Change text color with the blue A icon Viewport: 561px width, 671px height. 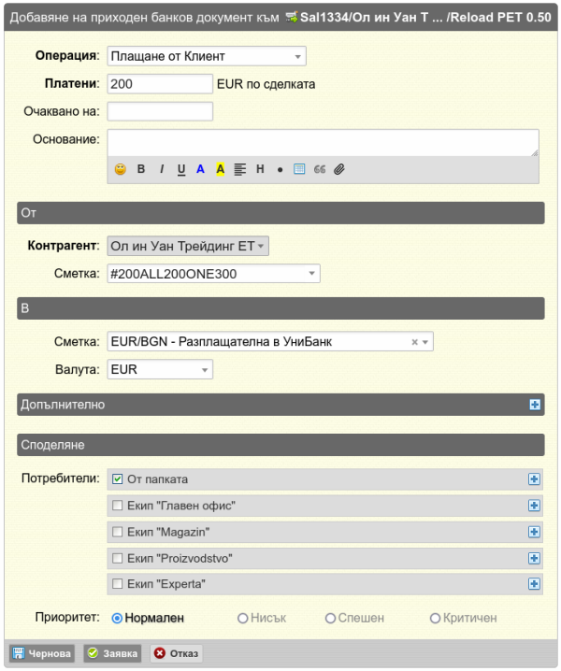click(200, 169)
